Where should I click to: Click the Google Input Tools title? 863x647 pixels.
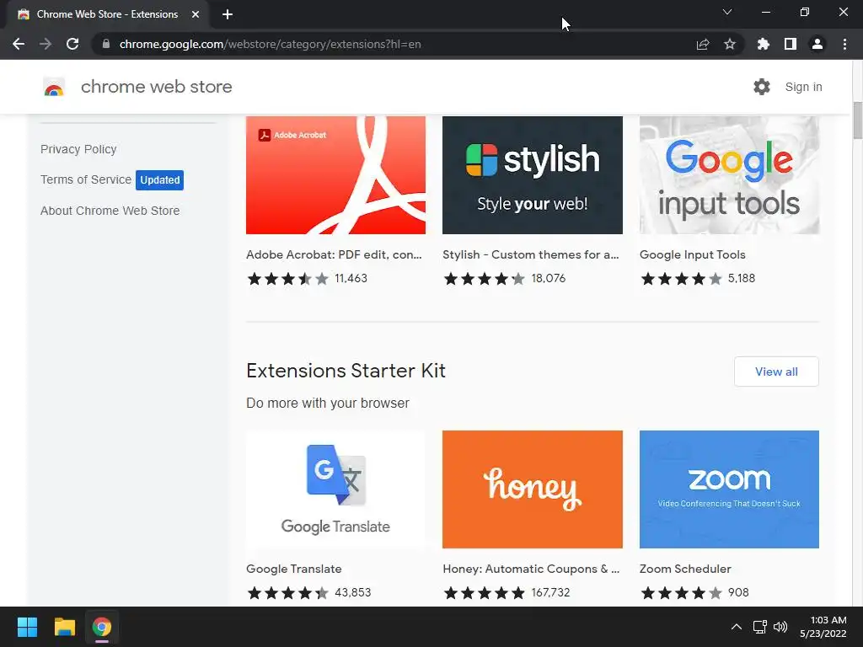click(x=693, y=254)
